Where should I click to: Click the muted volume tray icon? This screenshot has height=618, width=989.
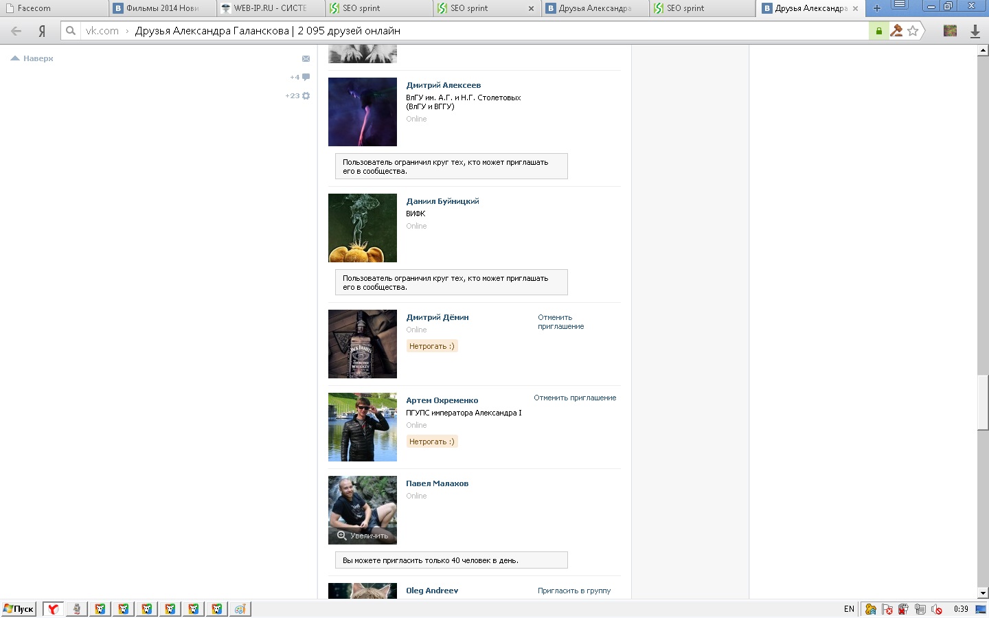point(935,609)
